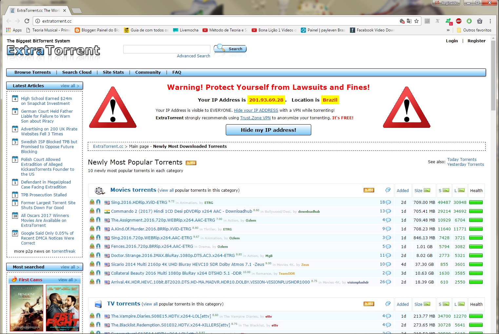Open the AdBlock Plus extension icon
Image resolution: width=499 pixels, height=334 pixels.
point(459,21)
